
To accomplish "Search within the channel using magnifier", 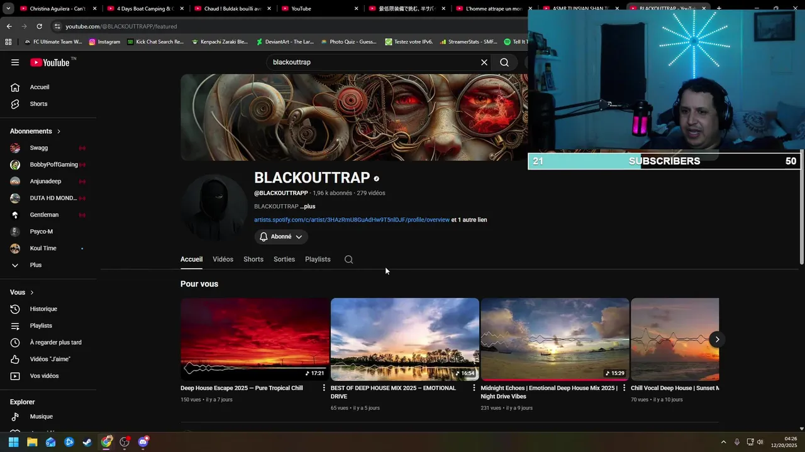I will point(349,259).
